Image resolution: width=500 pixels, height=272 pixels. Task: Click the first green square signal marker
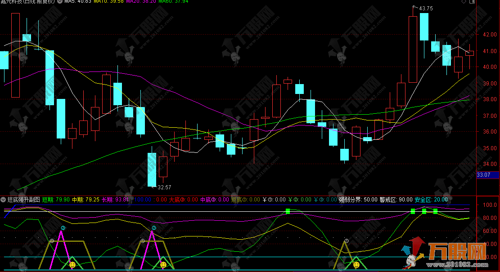288,211
